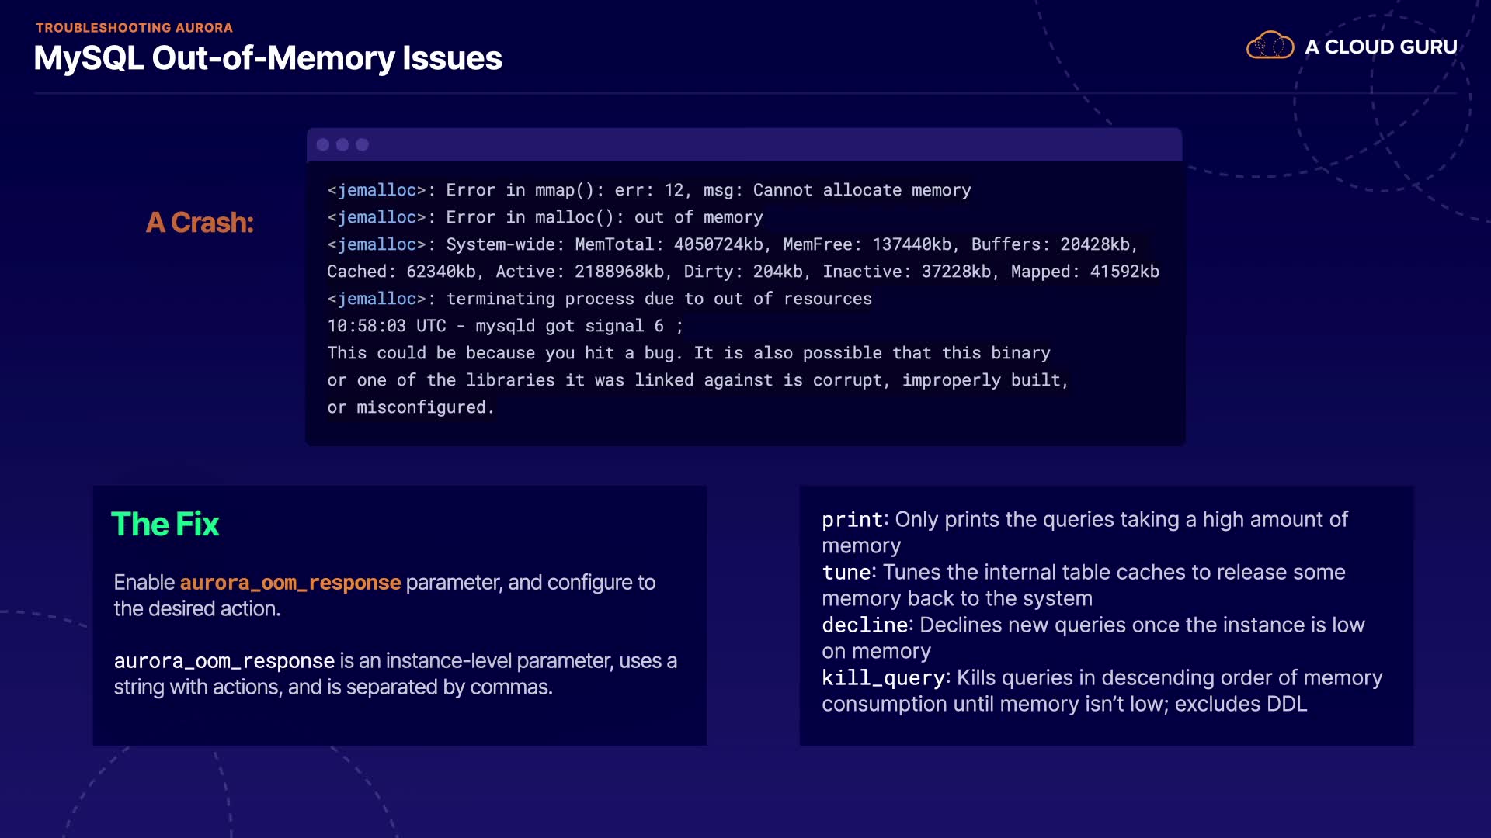The width and height of the screenshot is (1491, 838).
Task: Click the 'MemTotal: 4050724kb' value in terminal
Action: [669, 244]
